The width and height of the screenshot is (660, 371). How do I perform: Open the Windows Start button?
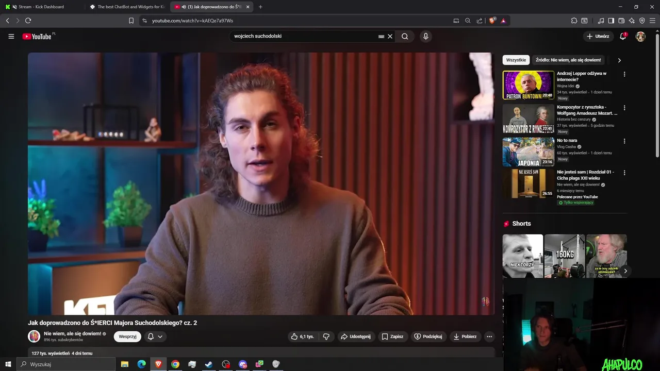(x=8, y=364)
